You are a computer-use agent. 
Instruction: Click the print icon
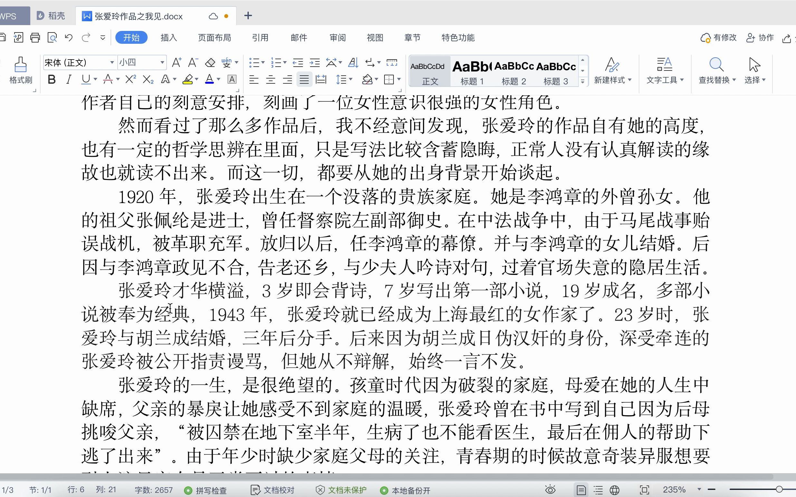pyautogui.click(x=35, y=38)
